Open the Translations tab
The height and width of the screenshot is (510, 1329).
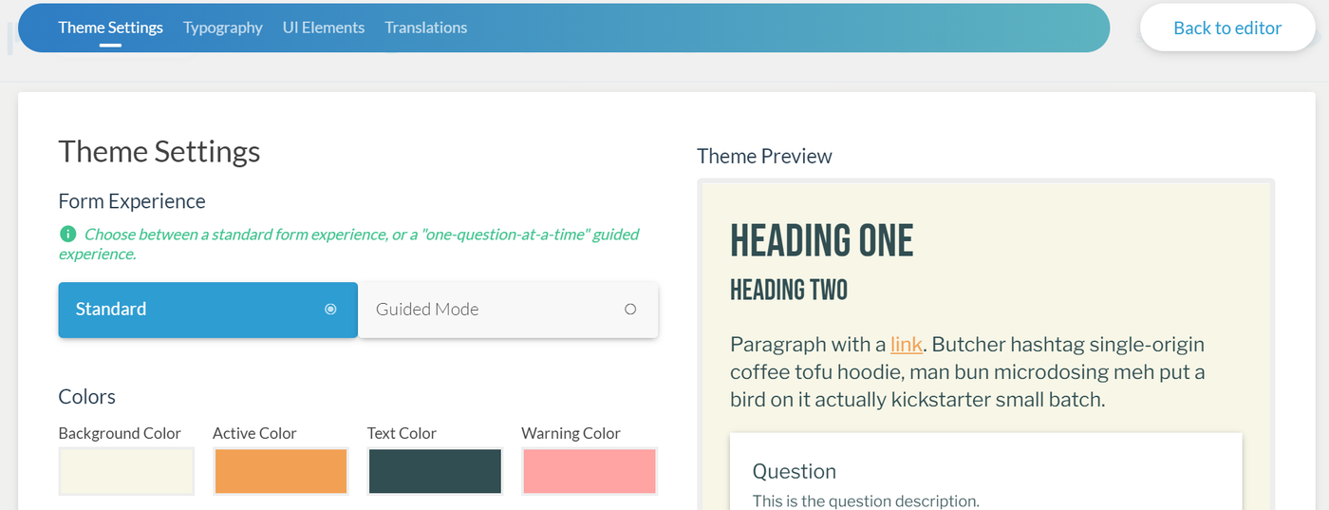pos(425,28)
